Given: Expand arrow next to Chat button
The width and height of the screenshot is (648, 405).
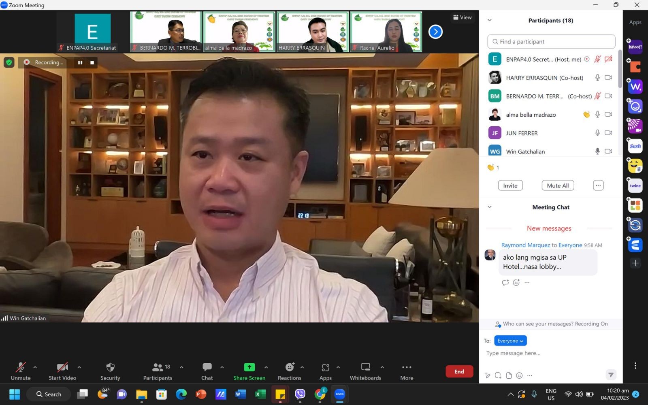Looking at the screenshot, I should (x=222, y=367).
